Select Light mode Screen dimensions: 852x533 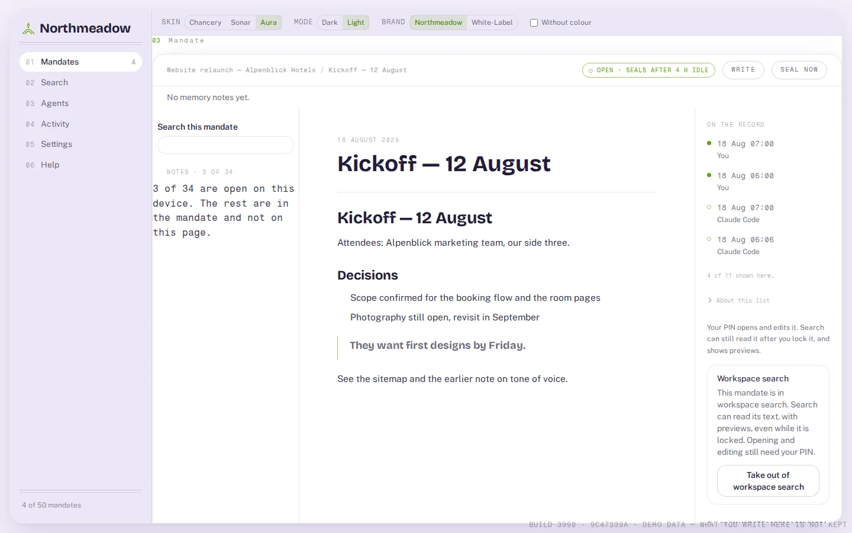point(356,23)
